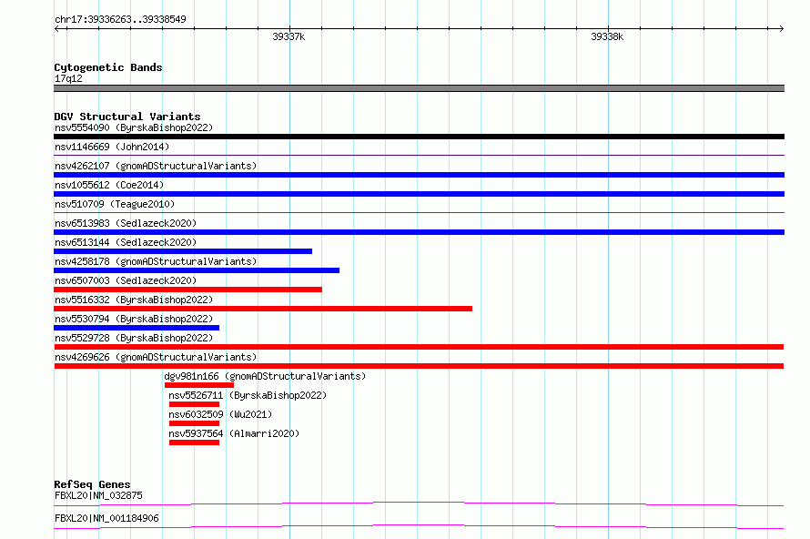
Task: Select the blue nsv5530794 variant bar
Action: coord(137,328)
